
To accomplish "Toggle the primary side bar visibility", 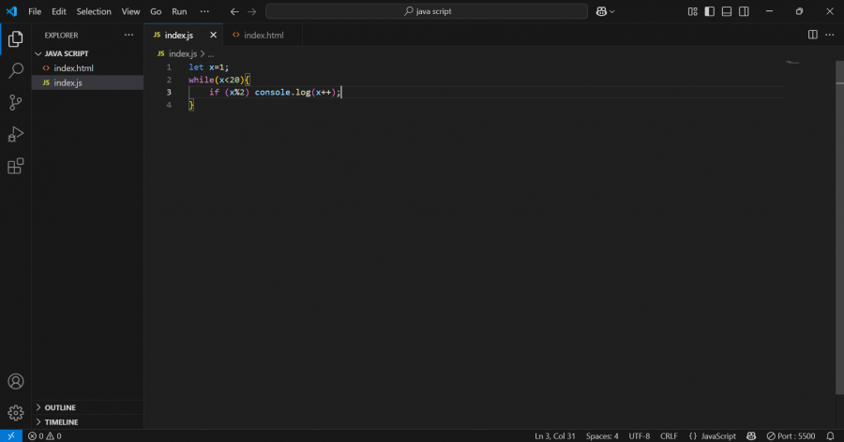I will coord(710,11).
